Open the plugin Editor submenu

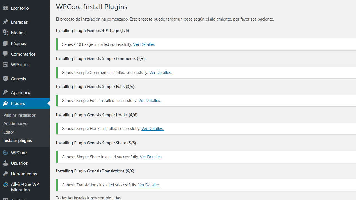click(9, 132)
